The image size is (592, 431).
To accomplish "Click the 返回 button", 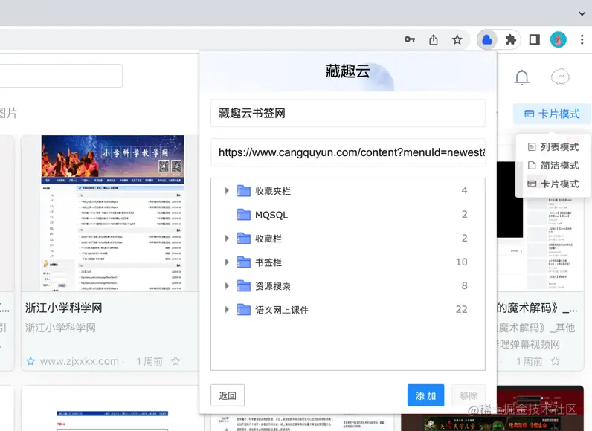I will click(228, 395).
